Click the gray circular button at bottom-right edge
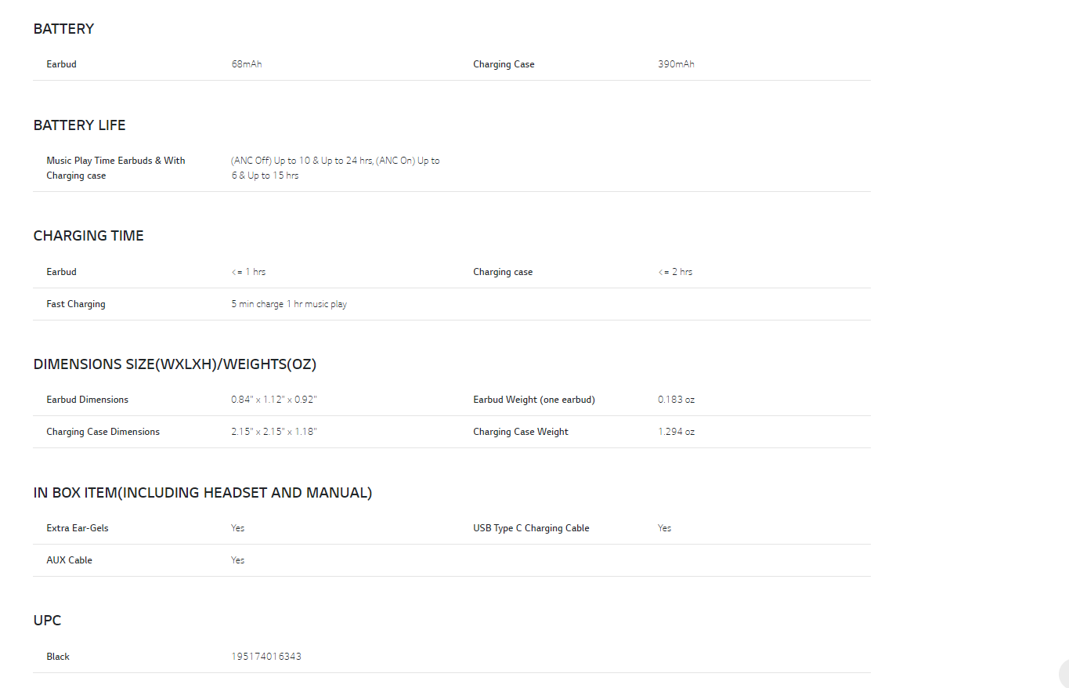The image size is (1069, 688). coord(1064,674)
